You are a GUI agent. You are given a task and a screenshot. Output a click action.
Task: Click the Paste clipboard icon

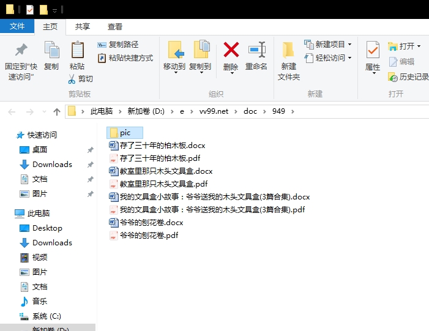(x=78, y=50)
